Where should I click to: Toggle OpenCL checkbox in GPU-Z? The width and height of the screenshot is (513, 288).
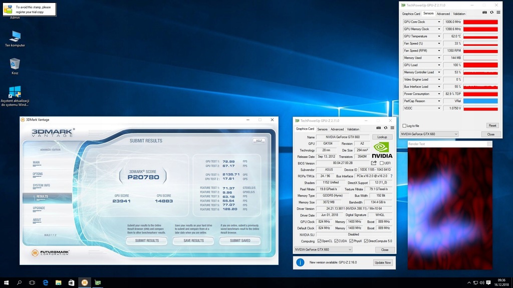(x=319, y=241)
